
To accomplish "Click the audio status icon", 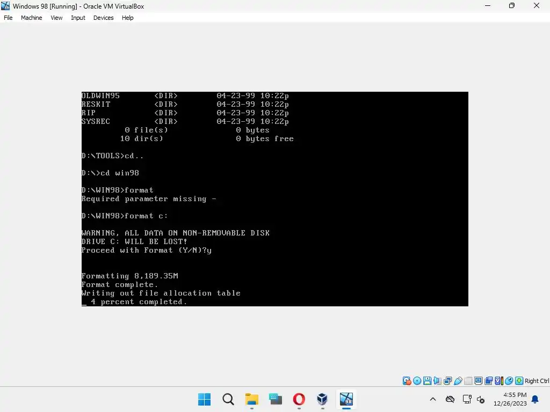I will coord(437,381).
